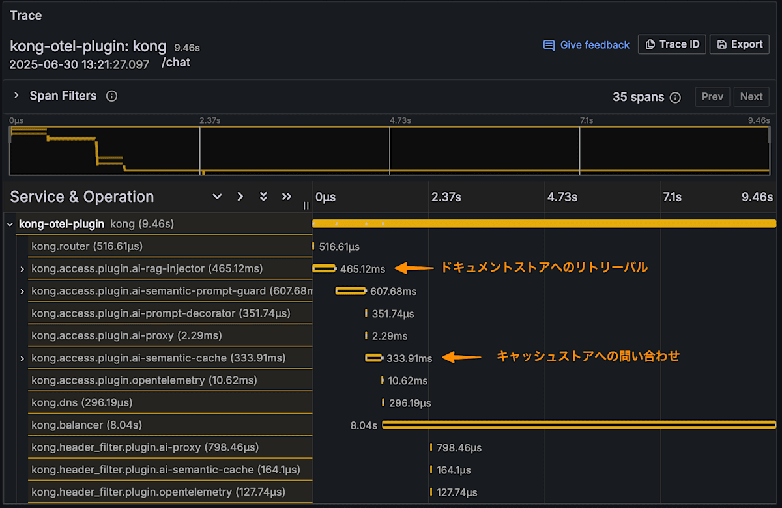Click the /chat path text
This screenshot has height=508, width=782.
click(x=176, y=63)
